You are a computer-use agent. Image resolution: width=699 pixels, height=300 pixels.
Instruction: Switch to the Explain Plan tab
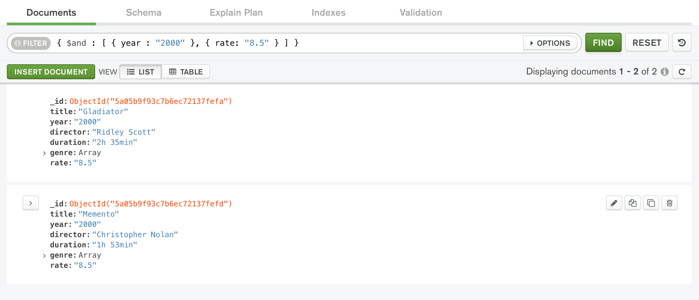click(236, 13)
